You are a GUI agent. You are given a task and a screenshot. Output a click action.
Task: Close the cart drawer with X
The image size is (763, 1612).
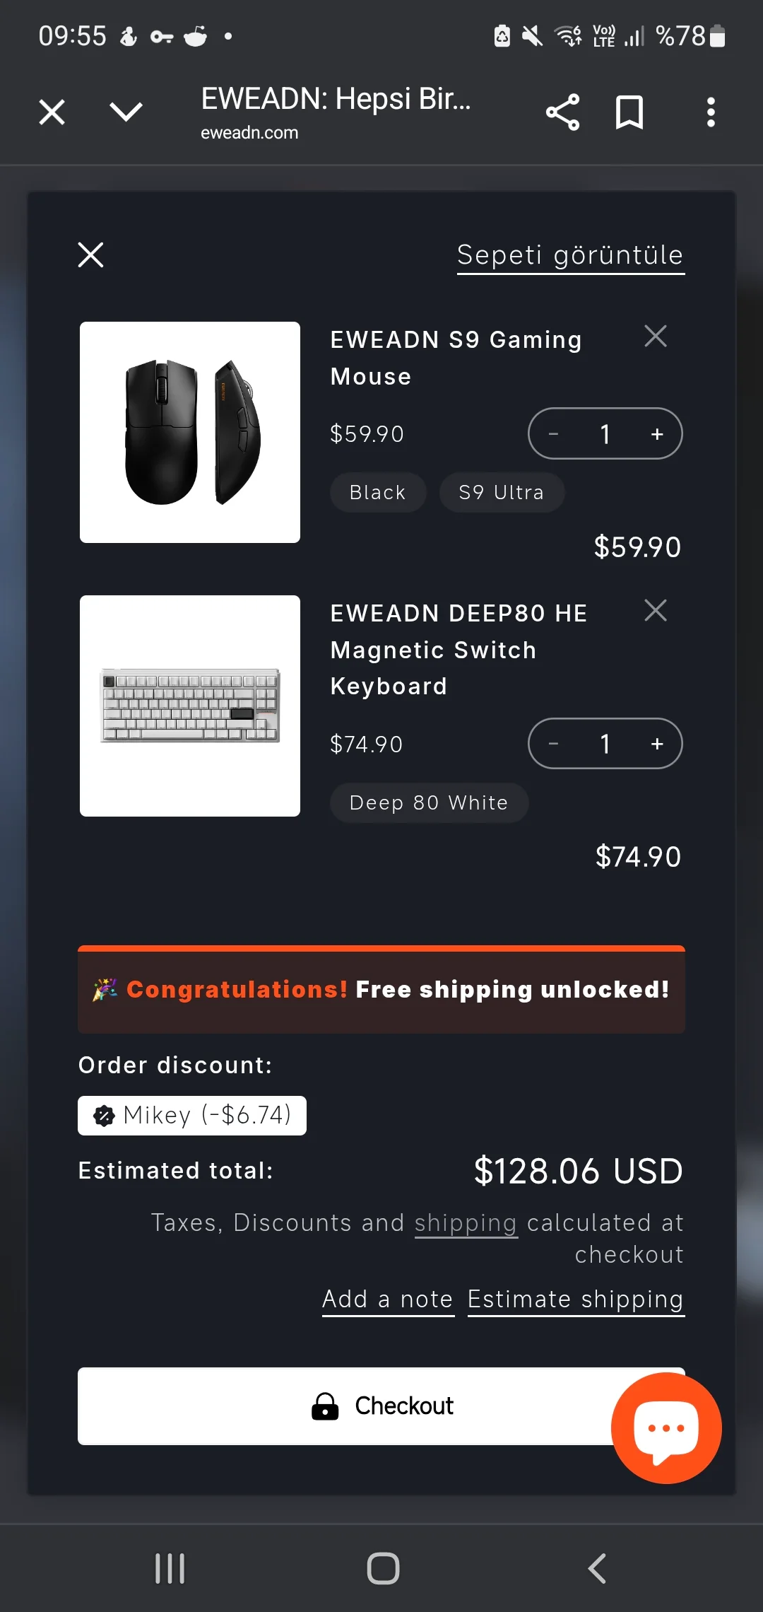pyautogui.click(x=91, y=255)
